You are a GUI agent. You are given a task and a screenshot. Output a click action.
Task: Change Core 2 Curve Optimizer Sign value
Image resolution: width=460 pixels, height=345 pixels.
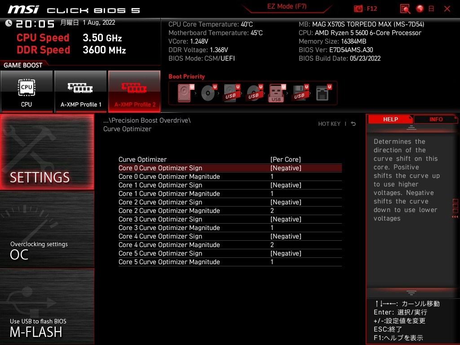[x=286, y=202]
